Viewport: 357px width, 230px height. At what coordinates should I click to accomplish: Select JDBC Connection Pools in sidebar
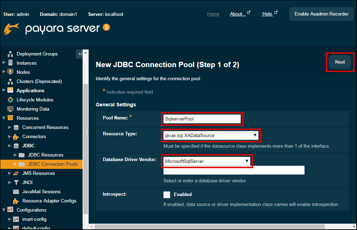[x=52, y=164]
